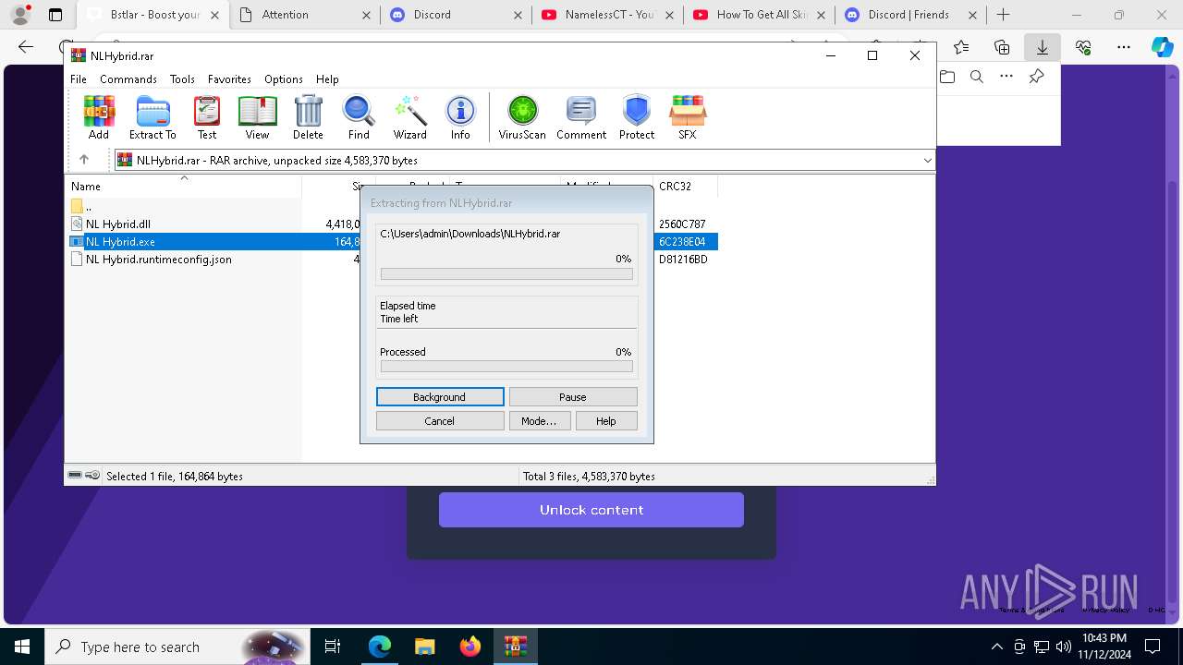
Task: Add a Comment to the archive
Action: click(581, 118)
